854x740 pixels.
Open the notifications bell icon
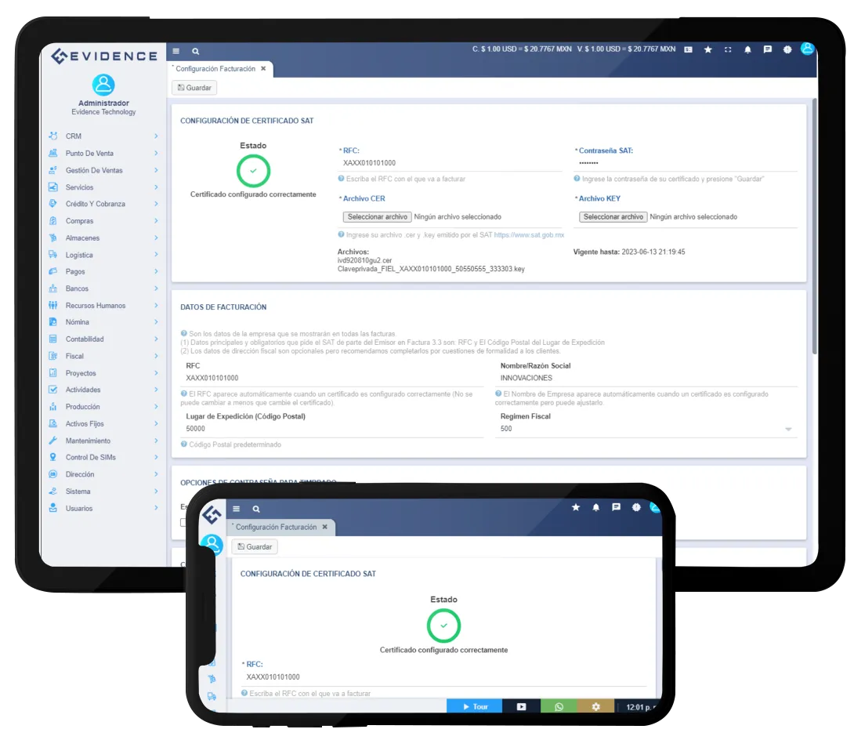click(x=747, y=49)
